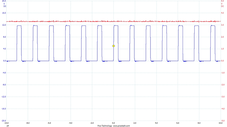Click the "-20.0" blue voltage axis label
The width and height of the screenshot is (227, 127).
4,121
